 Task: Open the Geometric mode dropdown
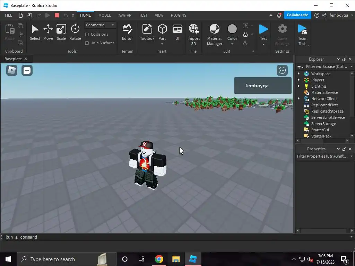[x=100, y=25]
